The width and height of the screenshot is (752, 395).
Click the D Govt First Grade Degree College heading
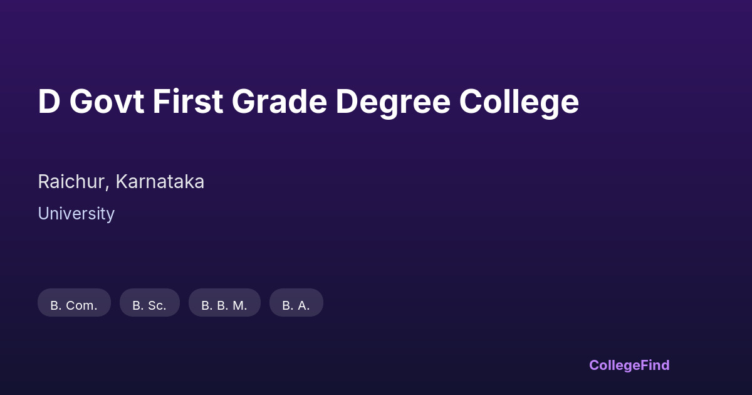coord(308,102)
